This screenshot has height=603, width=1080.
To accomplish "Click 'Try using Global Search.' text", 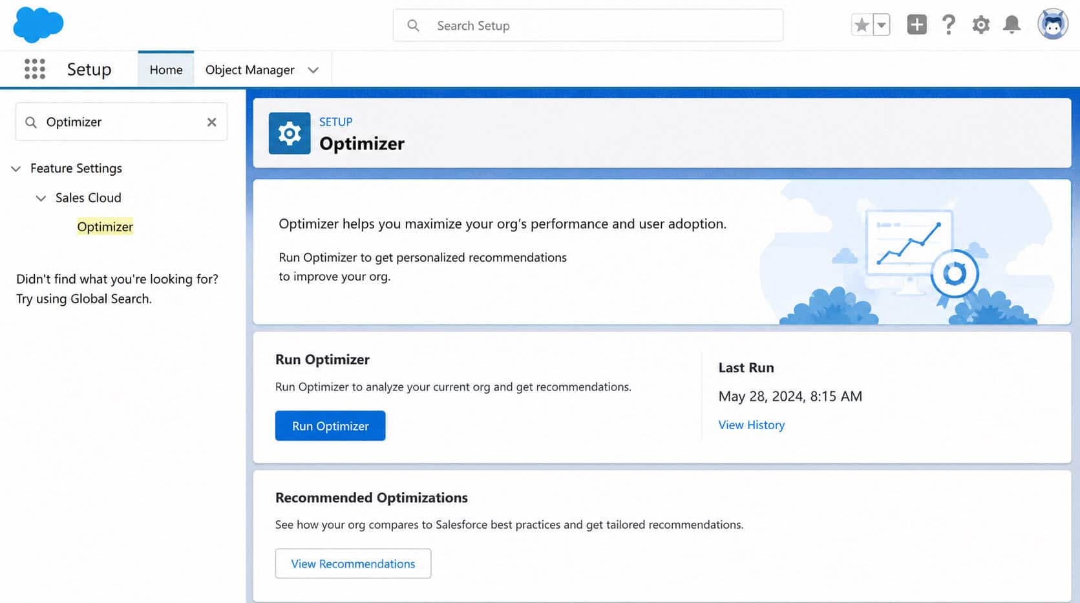I will tap(84, 299).
